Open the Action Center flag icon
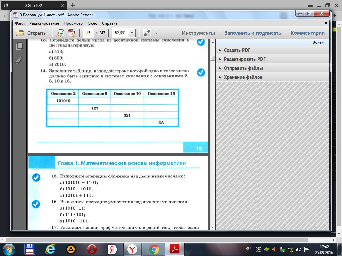Screen dimensions: 342x256 tap(306, 249)
